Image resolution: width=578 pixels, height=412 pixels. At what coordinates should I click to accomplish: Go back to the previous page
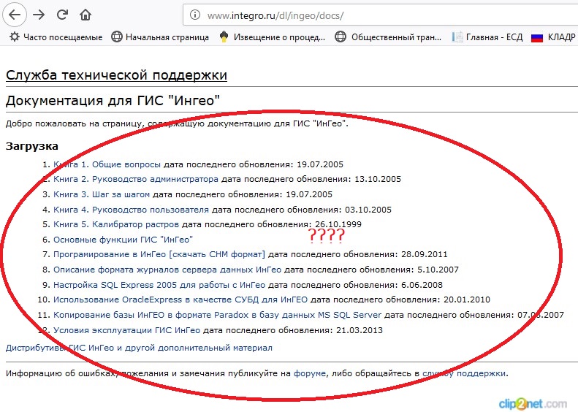(x=15, y=15)
